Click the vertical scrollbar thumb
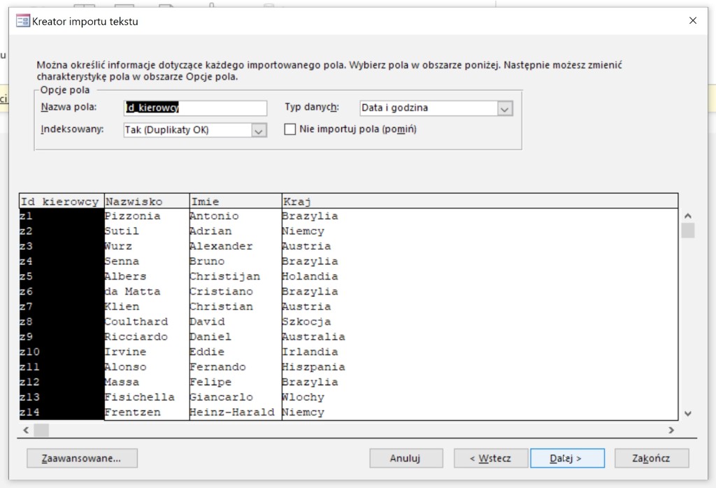 (x=687, y=231)
